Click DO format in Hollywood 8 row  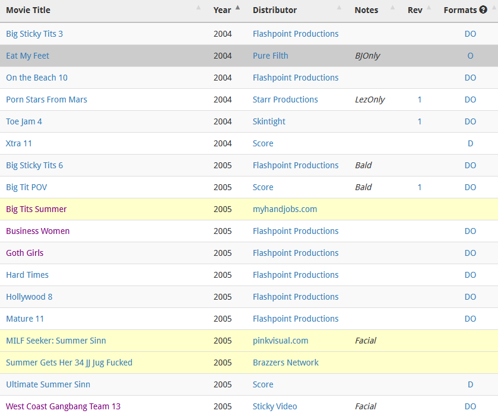(470, 297)
